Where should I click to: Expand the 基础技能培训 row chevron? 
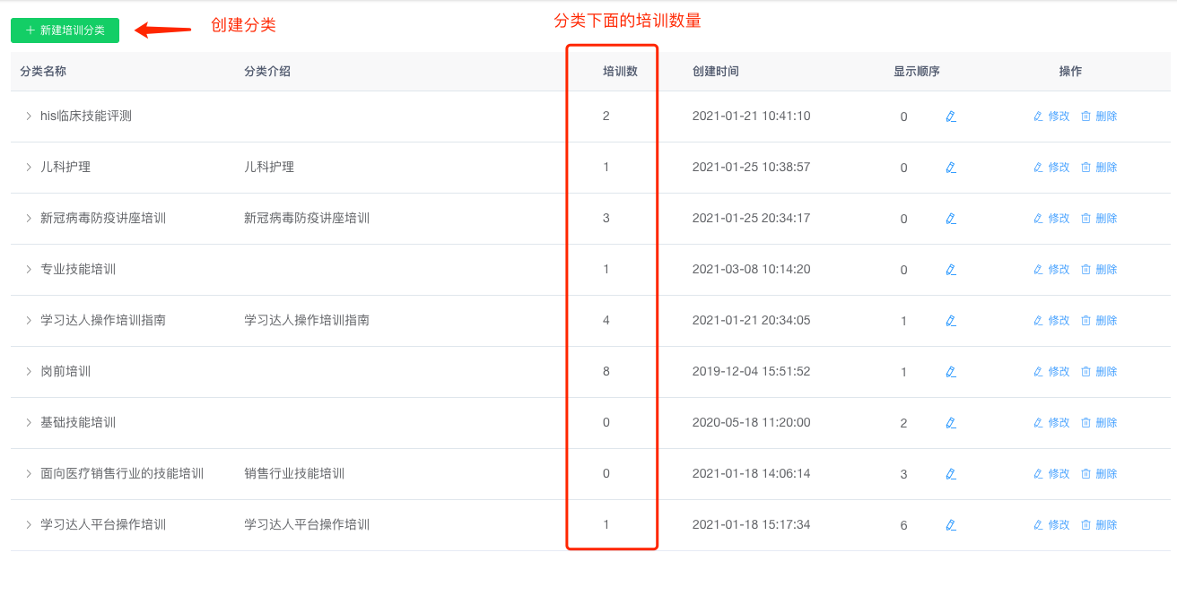coord(29,422)
